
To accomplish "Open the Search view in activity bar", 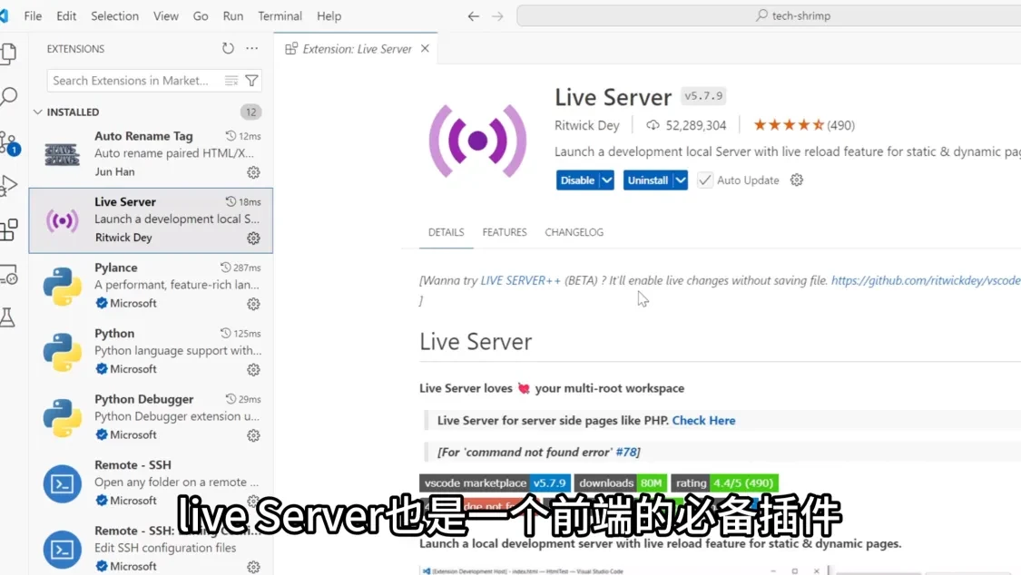I will pos(8,96).
